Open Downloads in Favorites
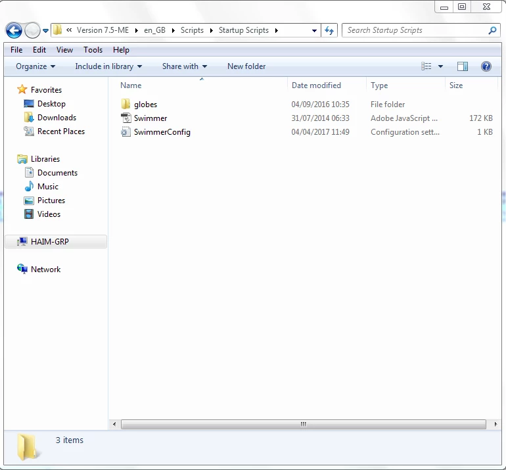The image size is (506, 470). [x=57, y=118]
